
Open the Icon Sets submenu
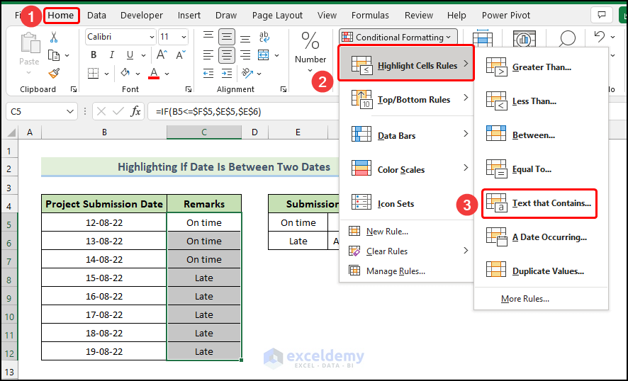406,203
